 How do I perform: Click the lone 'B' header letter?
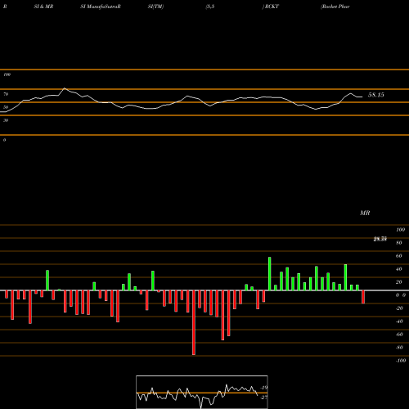[5, 7]
